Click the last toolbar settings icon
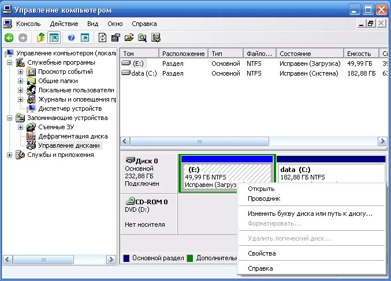Screen dimensions: 391x281 pos(156,38)
